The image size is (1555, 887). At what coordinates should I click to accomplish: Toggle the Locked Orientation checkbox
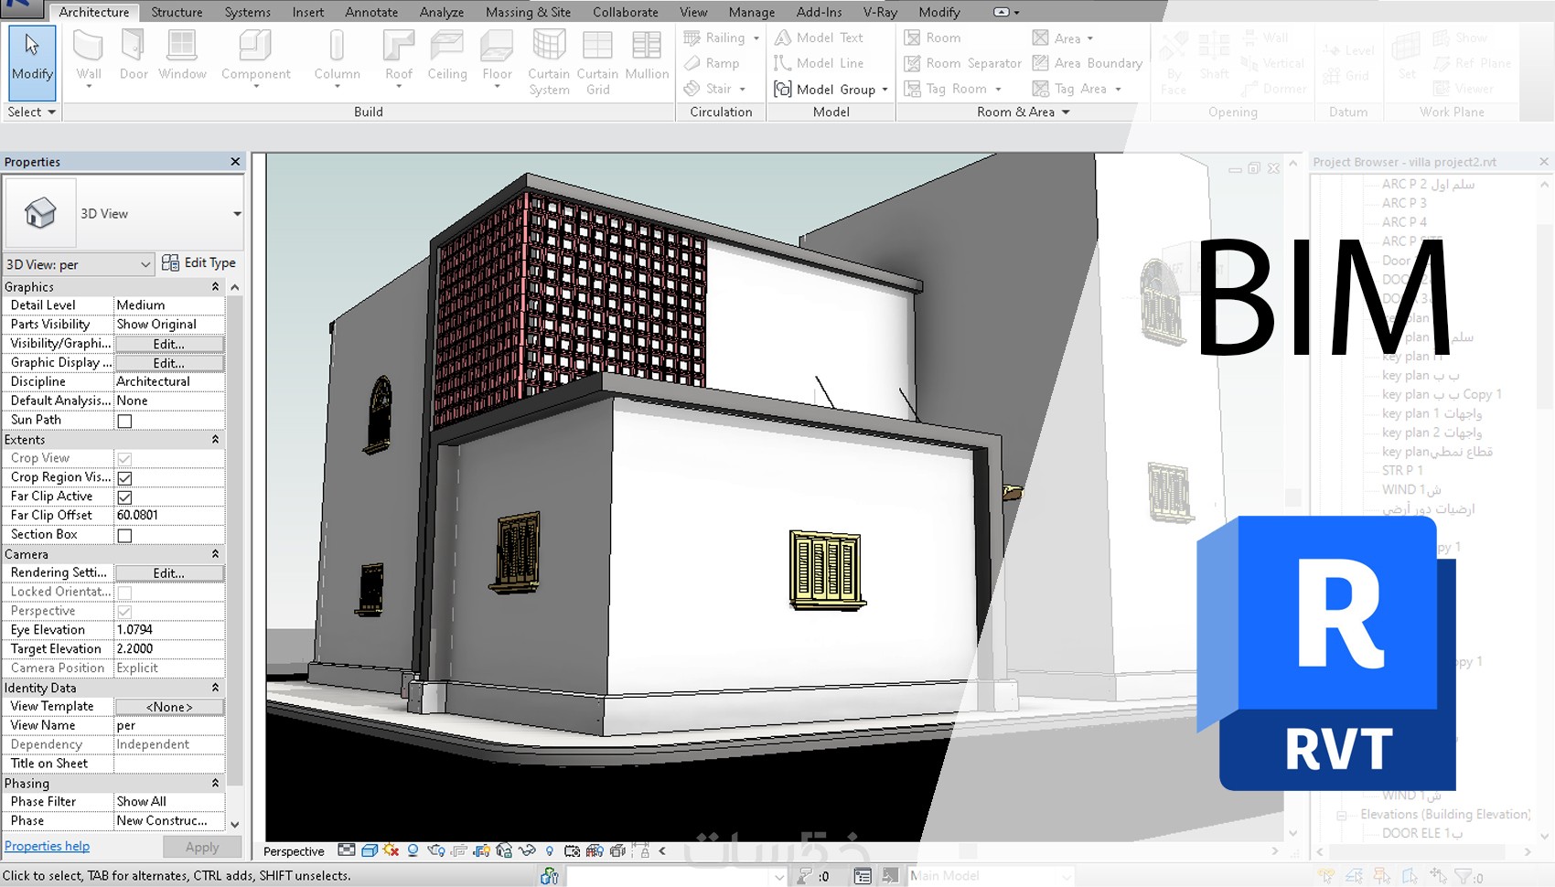(x=124, y=592)
